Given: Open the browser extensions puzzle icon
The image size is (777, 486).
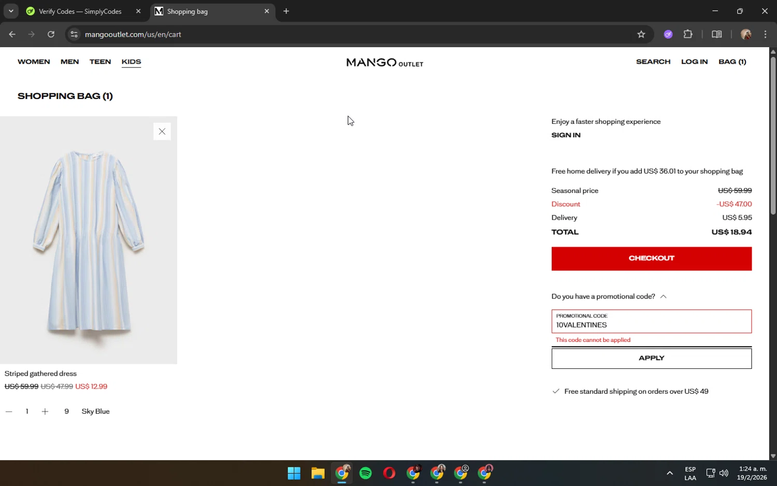Looking at the screenshot, I should pos(688,34).
